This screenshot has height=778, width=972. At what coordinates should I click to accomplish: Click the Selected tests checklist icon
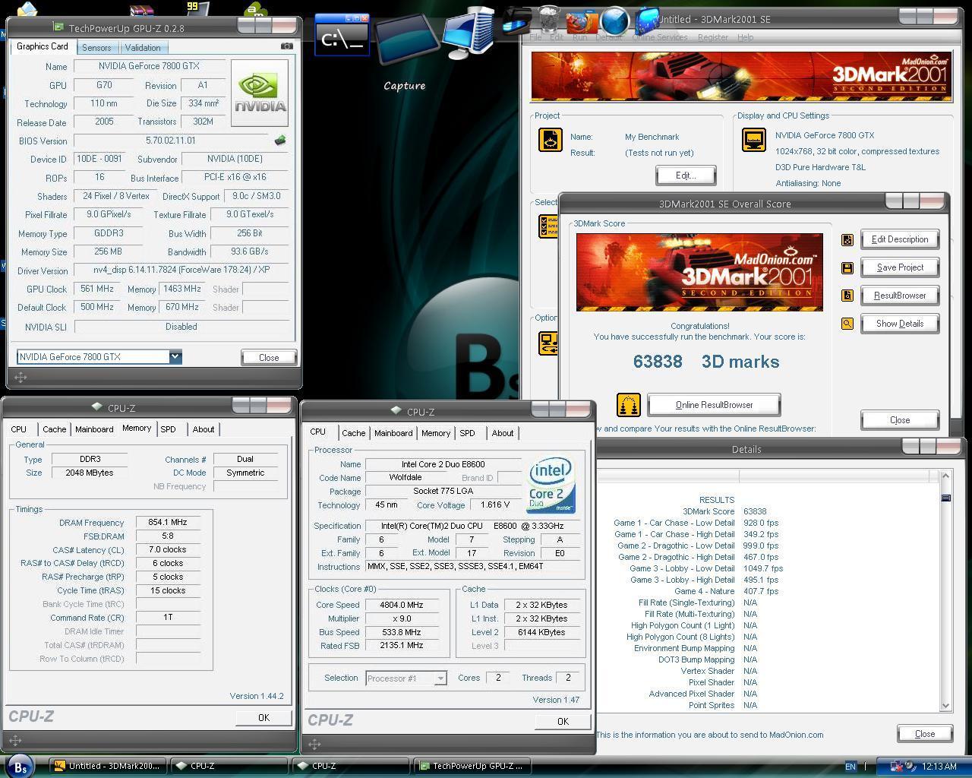[548, 226]
